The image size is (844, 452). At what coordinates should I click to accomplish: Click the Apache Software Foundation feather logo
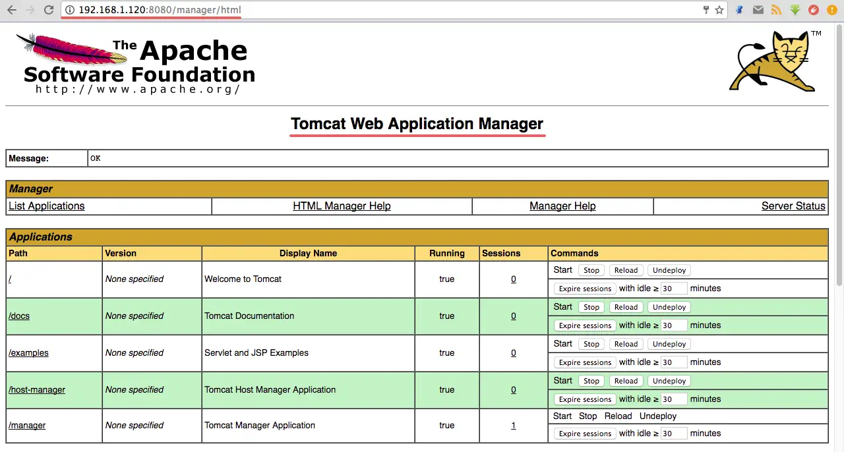click(x=136, y=64)
